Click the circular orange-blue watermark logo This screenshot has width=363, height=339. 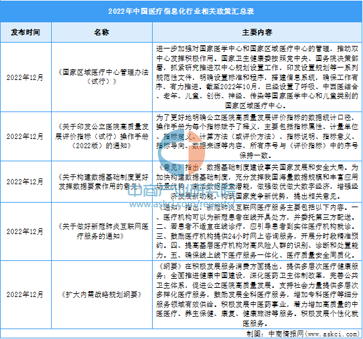click(181, 151)
